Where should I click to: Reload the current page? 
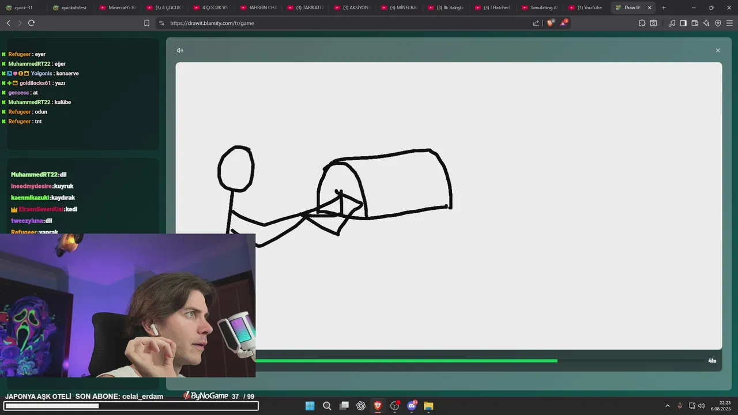click(x=31, y=23)
